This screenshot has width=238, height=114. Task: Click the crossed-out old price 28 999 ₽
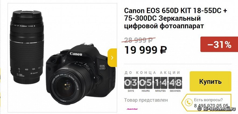[139, 40]
